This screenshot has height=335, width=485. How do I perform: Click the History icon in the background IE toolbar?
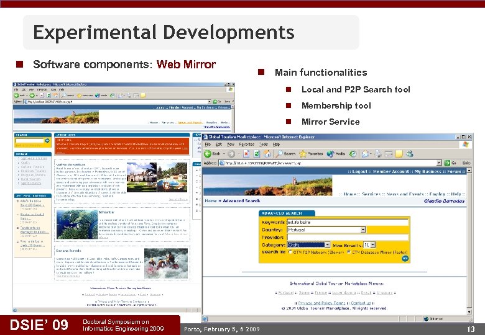point(113,96)
